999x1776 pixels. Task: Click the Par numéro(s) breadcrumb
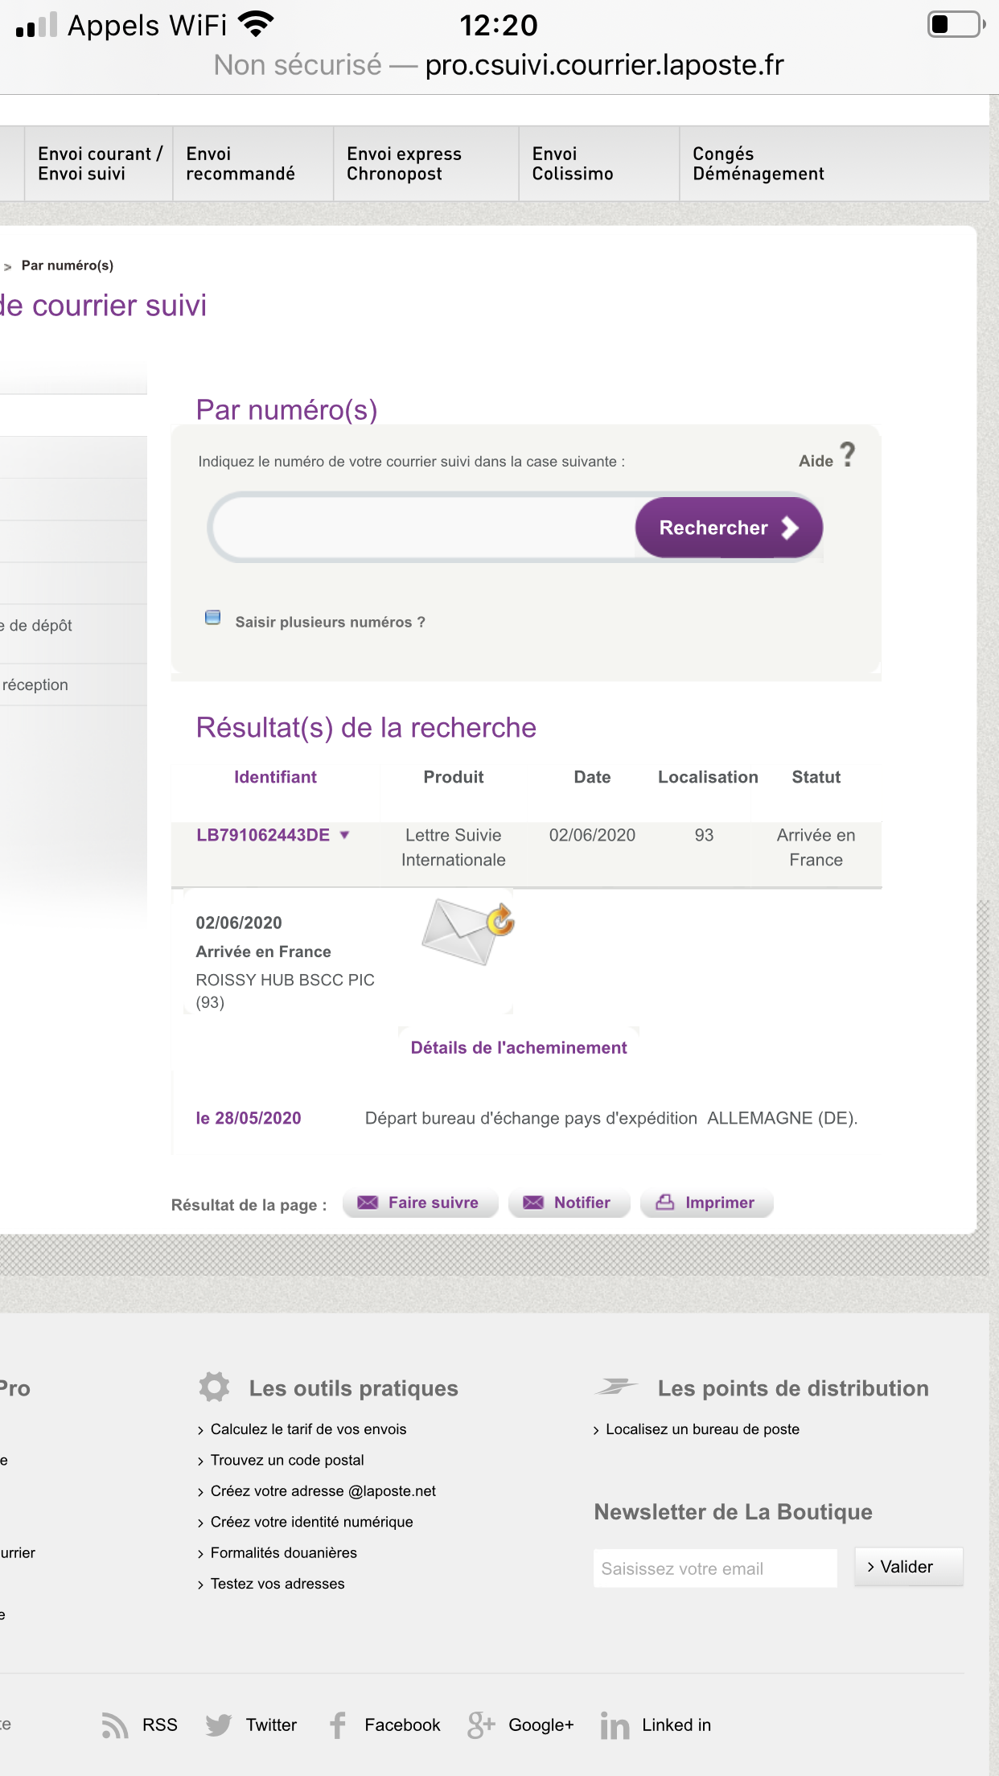pos(68,265)
